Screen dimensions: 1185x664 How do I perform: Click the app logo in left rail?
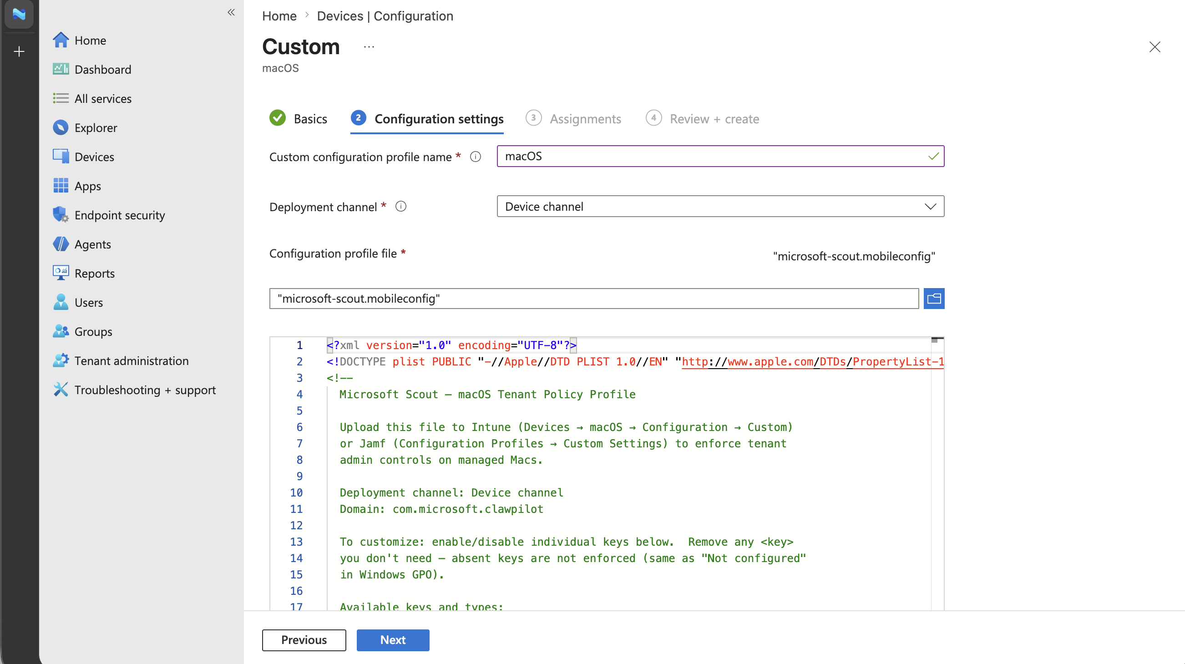tap(19, 14)
